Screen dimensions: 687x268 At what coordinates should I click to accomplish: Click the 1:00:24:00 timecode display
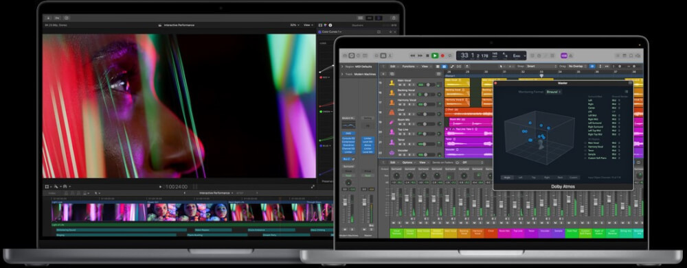tap(176, 186)
